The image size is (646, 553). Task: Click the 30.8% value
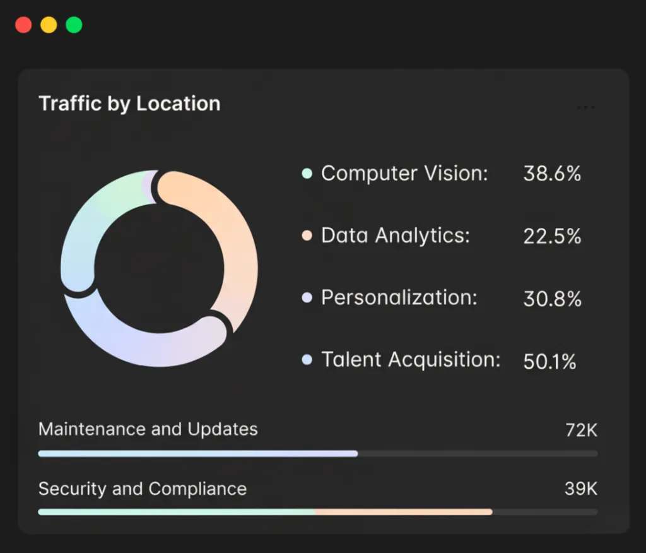pyautogui.click(x=552, y=299)
